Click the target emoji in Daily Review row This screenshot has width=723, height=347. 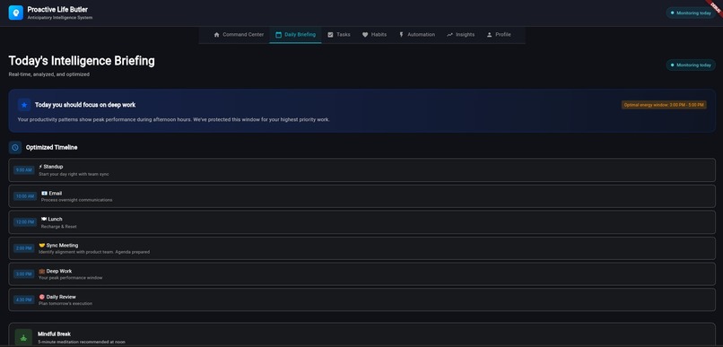point(42,297)
